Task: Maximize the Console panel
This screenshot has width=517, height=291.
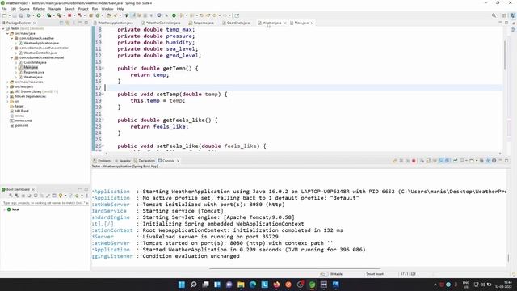Action: (x=506, y=161)
